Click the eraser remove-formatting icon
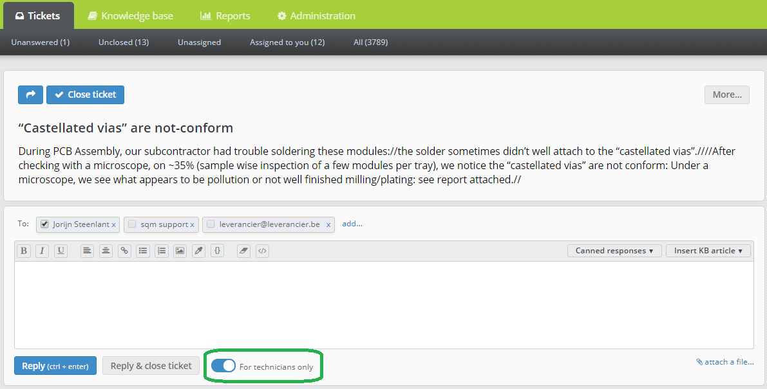Screen dimensions: 767x389 point(243,251)
